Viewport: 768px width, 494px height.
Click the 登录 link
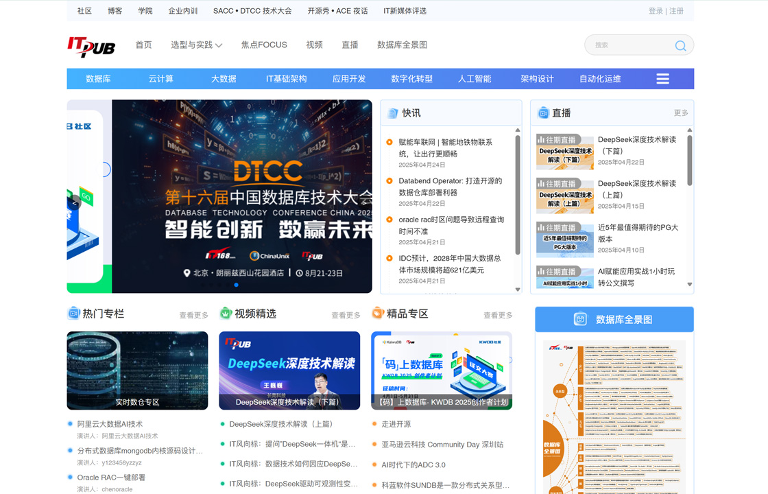tap(656, 11)
